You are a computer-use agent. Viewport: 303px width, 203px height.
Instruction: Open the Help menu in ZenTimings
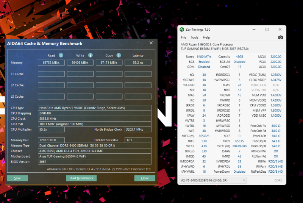[x=206, y=37]
